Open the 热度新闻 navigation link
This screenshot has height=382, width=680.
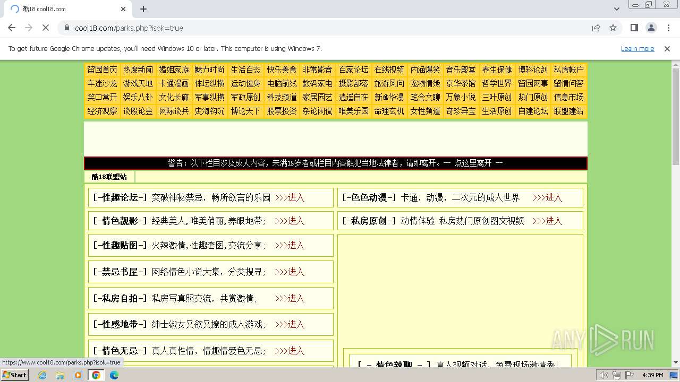click(138, 70)
